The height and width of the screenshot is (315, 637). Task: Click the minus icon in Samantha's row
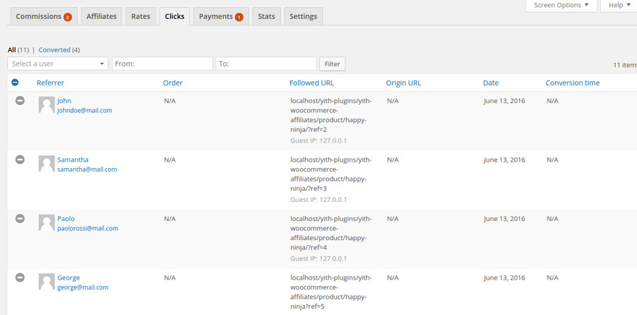[20, 160]
